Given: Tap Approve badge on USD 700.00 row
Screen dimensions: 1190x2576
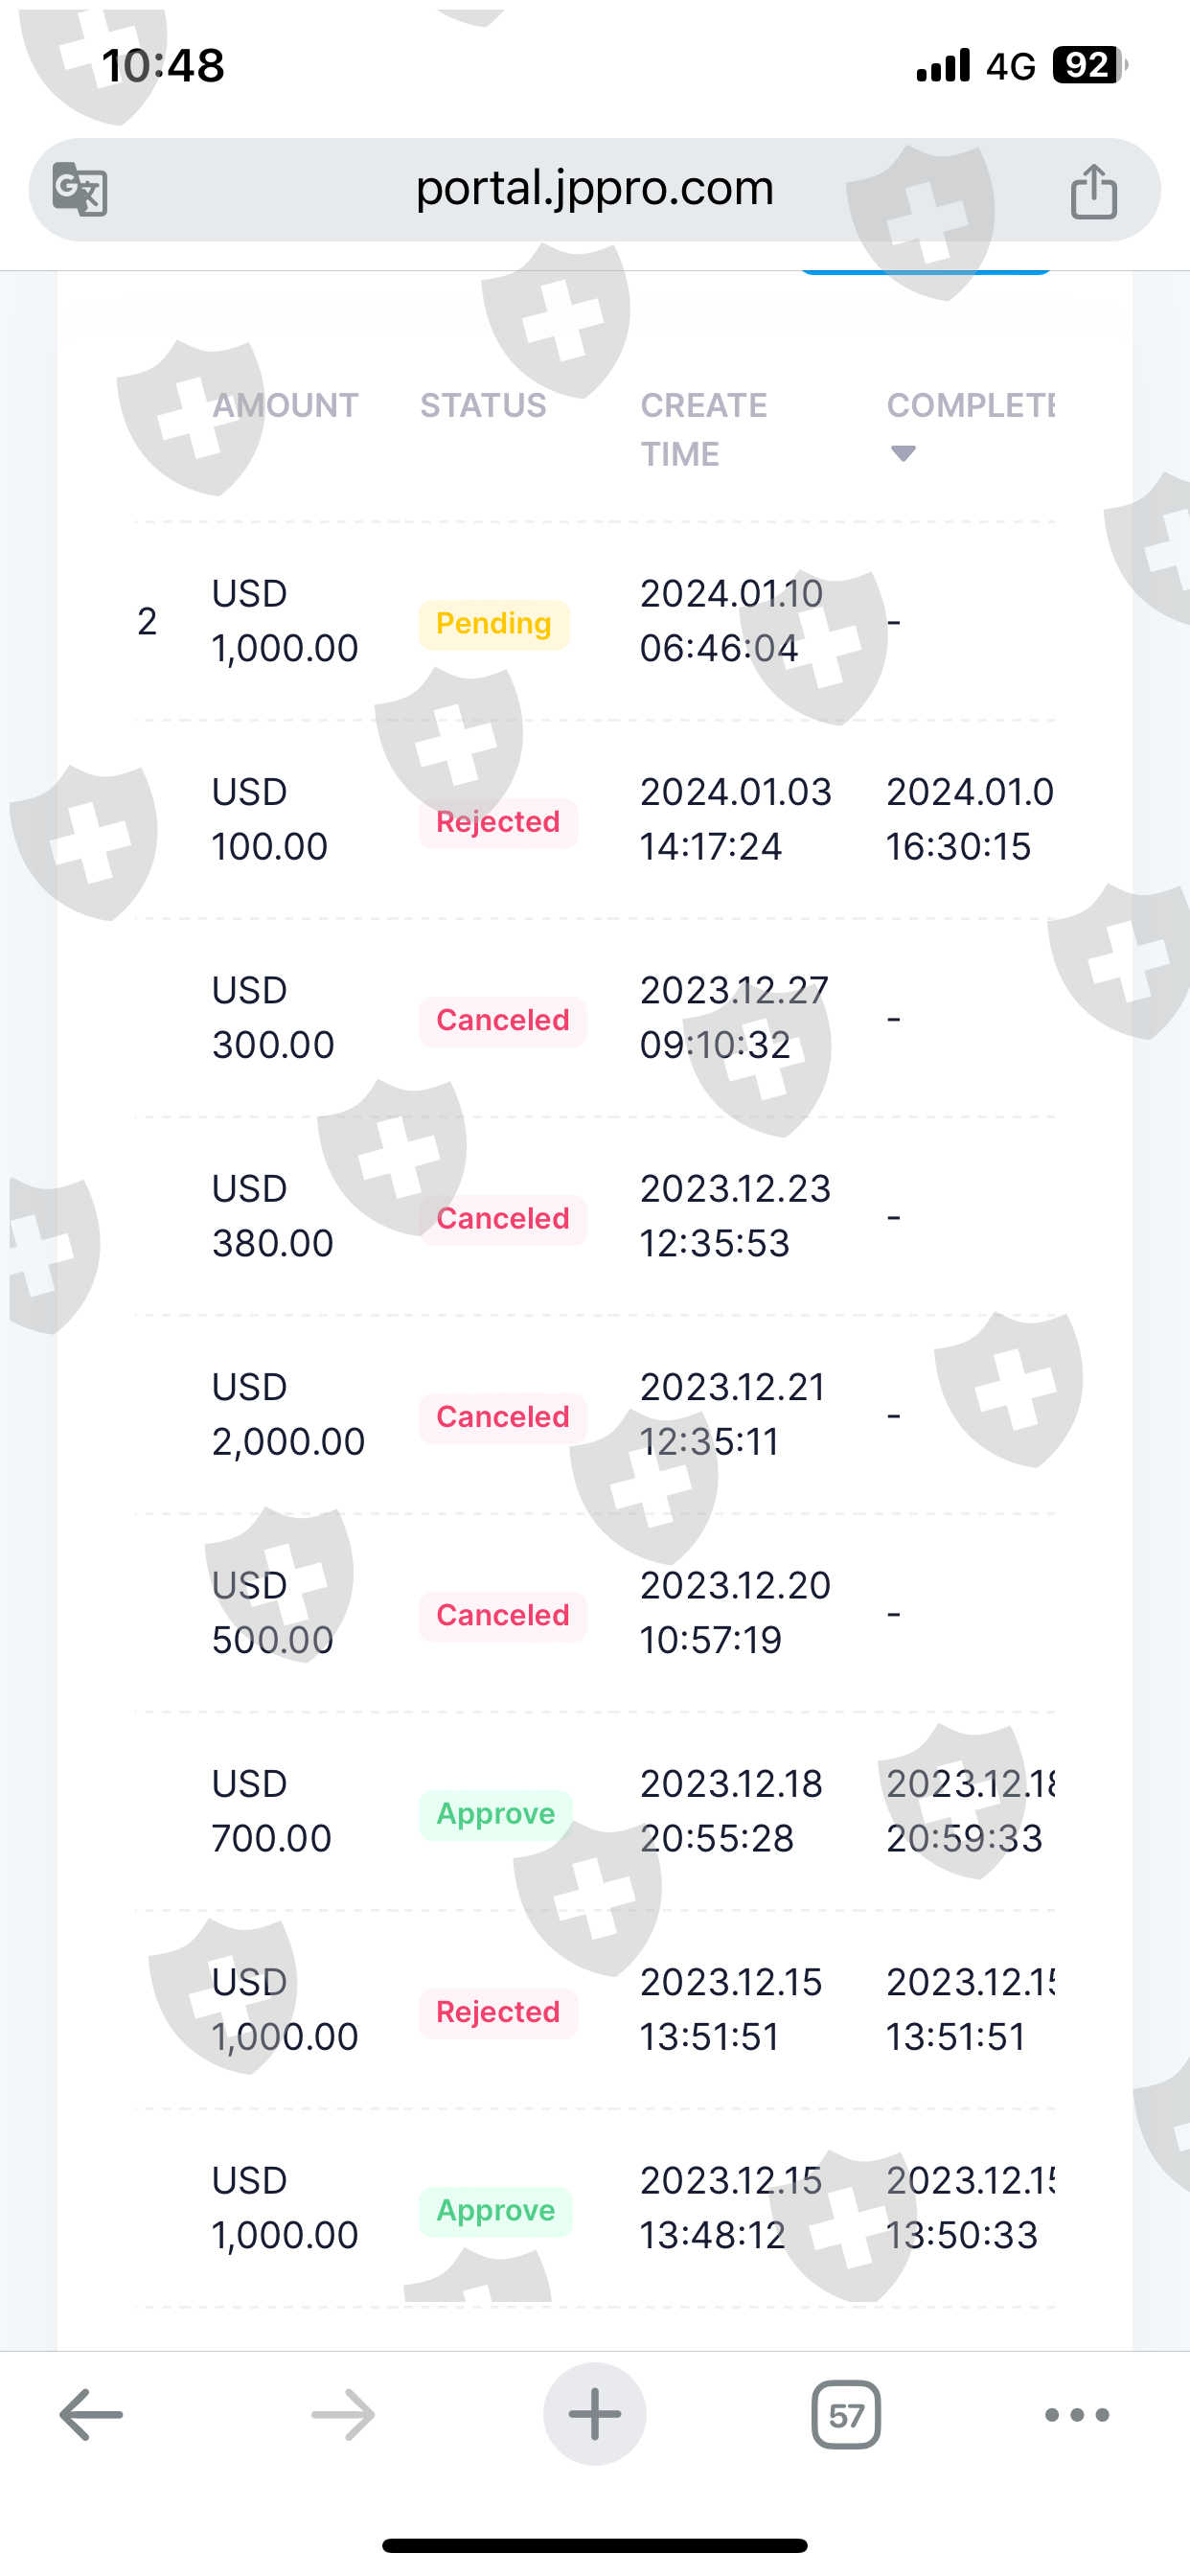Looking at the screenshot, I should point(495,1814).
